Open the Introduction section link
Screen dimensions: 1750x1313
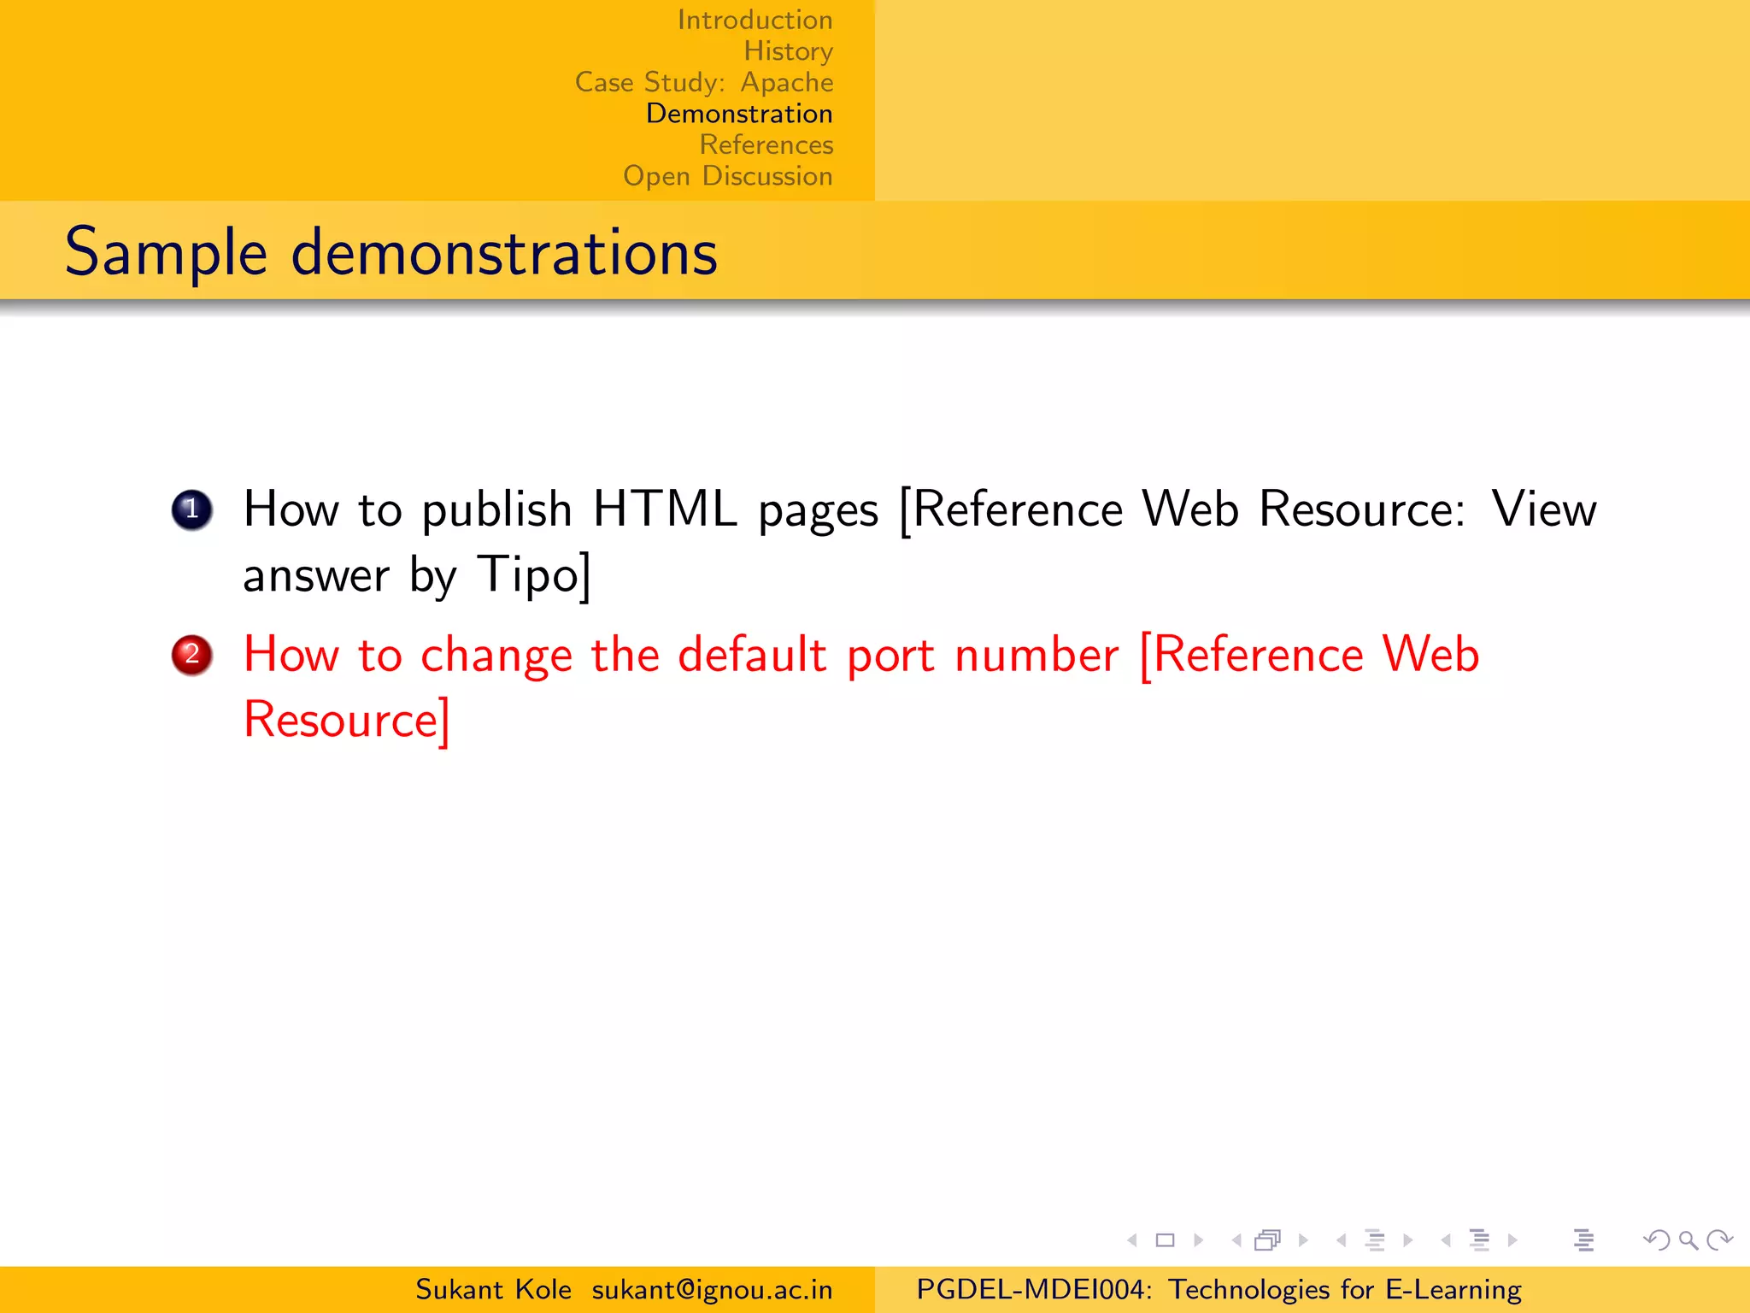pos(755,20)
